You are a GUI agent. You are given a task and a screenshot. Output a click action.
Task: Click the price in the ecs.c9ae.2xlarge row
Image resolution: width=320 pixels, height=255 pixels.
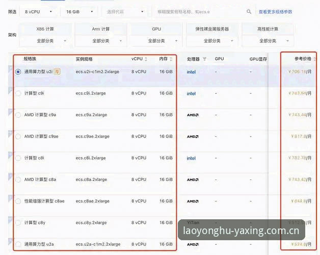tap(301, 136)
